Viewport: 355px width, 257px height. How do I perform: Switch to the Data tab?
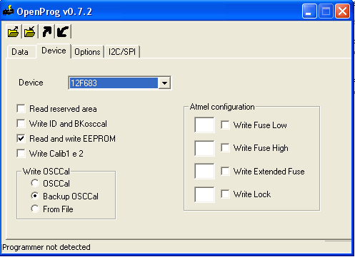pos(20,52)
